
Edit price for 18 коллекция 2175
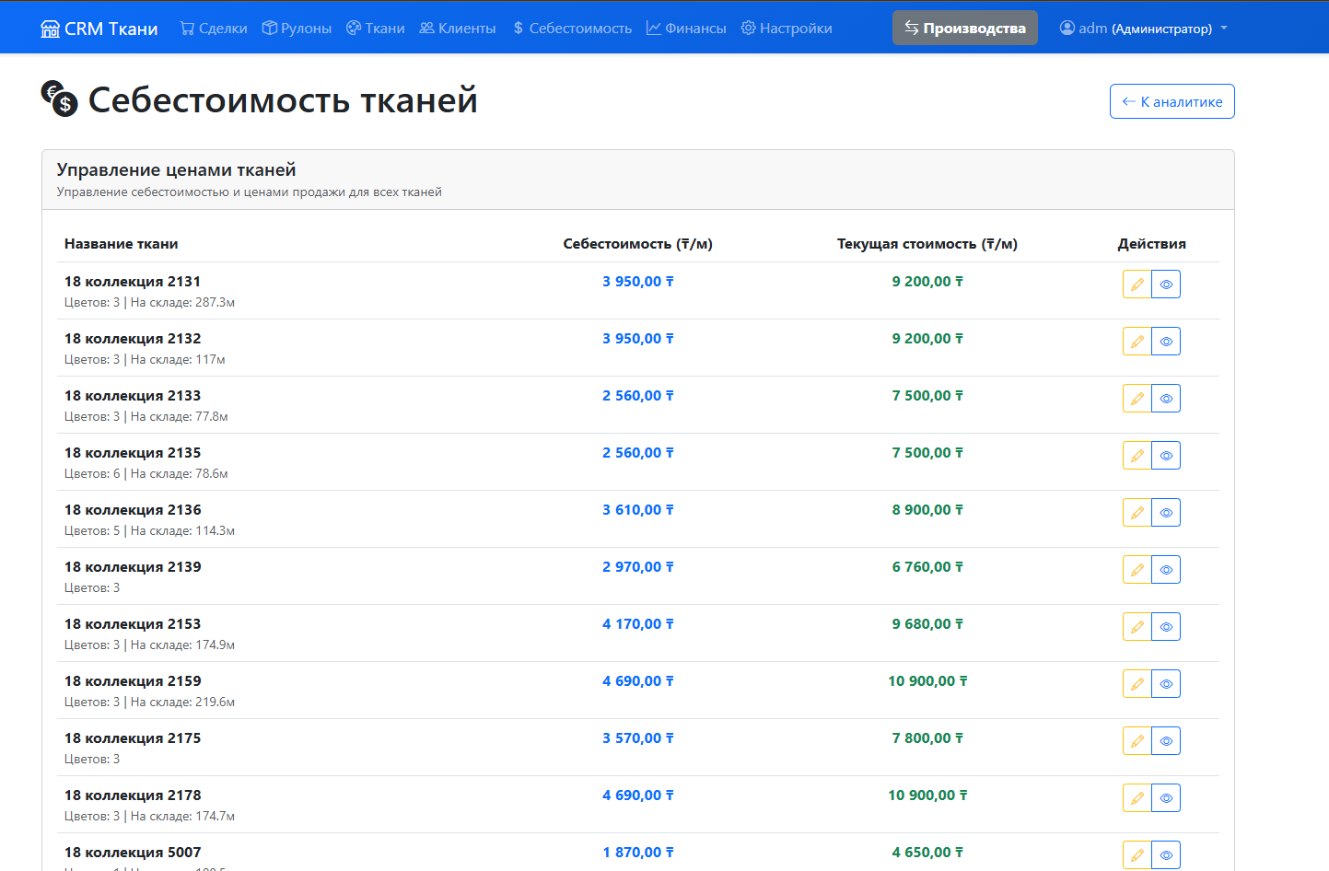tap(1137, 741)
